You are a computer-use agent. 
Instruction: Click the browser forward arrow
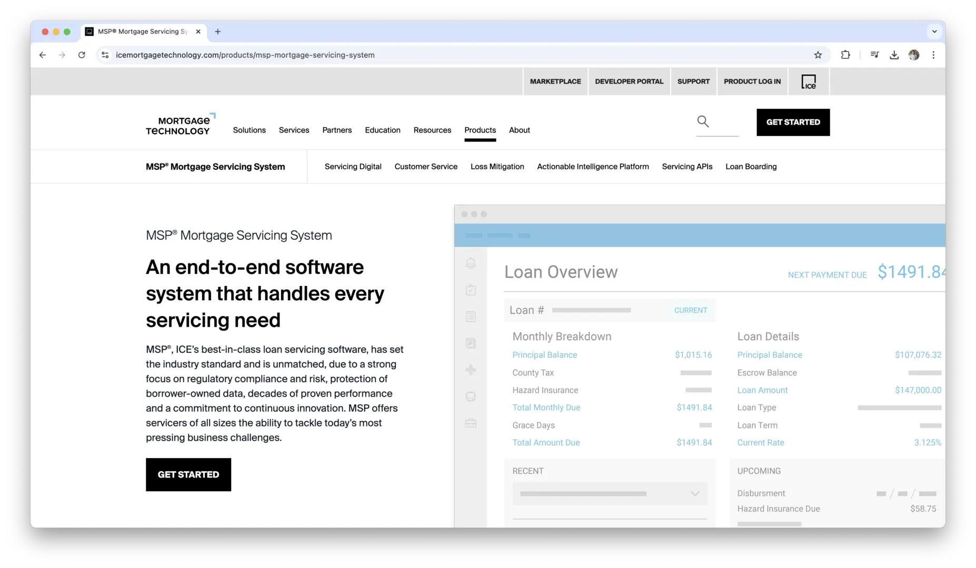62,55
